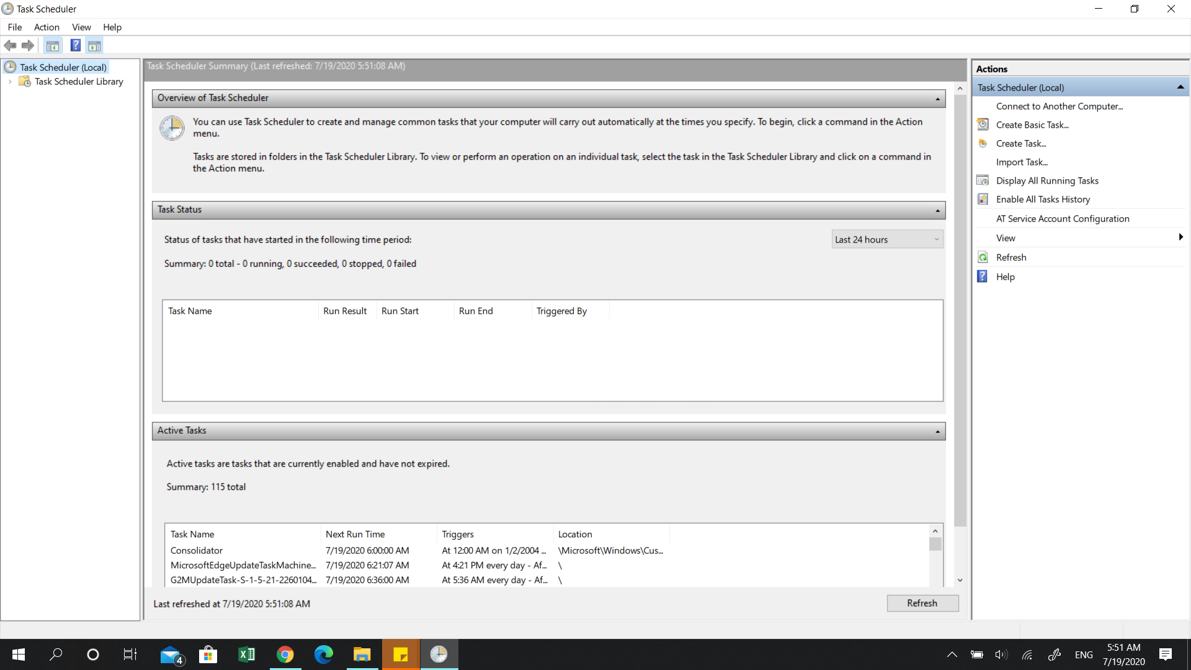Collapse the Active Tasks section
This screenshot has width=1191, height=670.
(x=937, y=432)
